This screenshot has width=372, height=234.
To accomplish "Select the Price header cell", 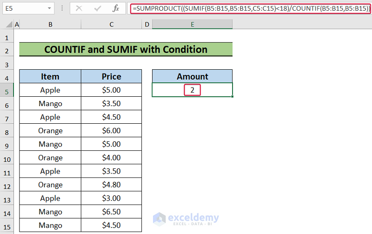I will tap(112, 77).
